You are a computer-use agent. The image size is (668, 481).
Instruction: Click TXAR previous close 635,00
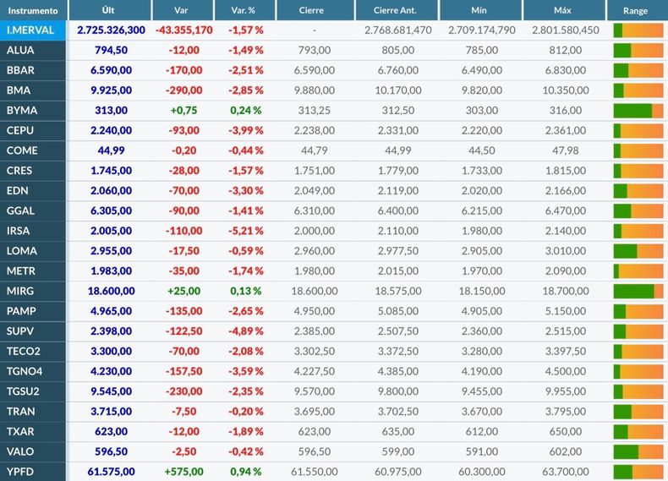click(x=398, y=432)
